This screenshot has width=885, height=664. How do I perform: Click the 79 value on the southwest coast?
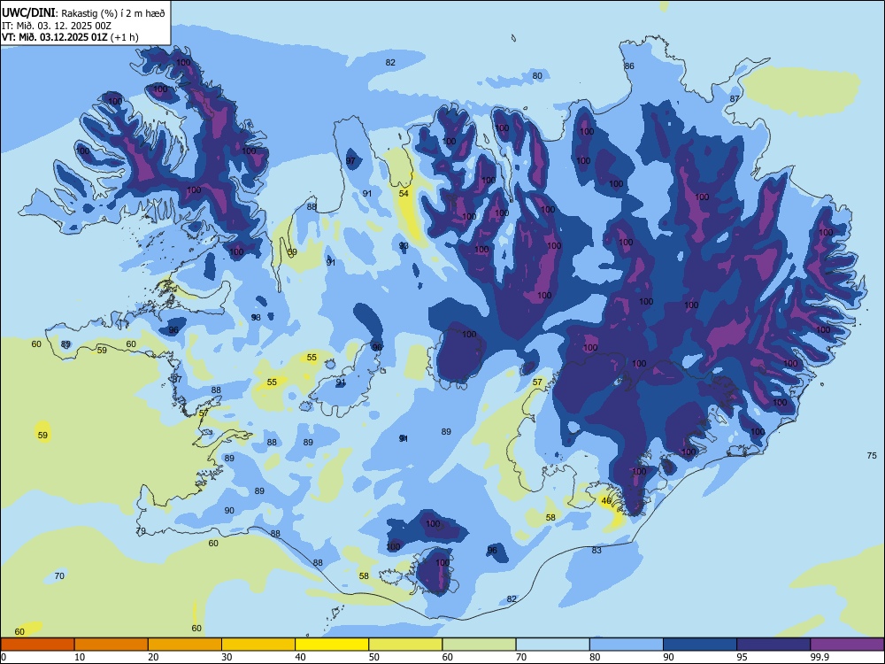tap(141, 530)
